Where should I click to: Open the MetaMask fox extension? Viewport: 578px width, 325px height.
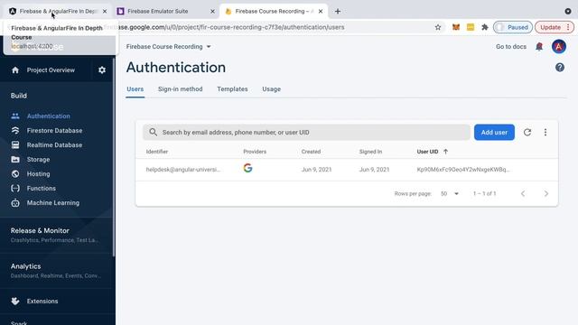456,27
